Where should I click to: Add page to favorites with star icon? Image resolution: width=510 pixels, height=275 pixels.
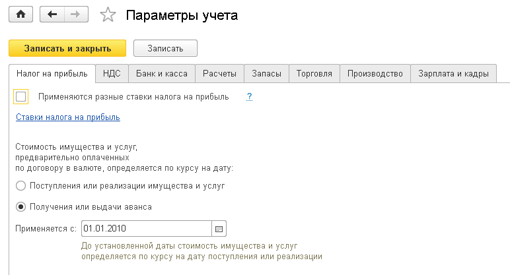106,15
